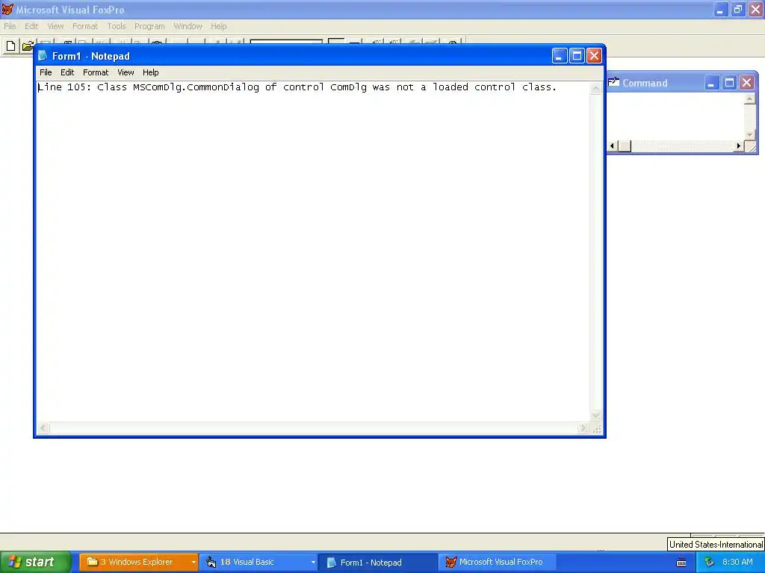Close the Form1 Notepad window

(x=594, y=56)
